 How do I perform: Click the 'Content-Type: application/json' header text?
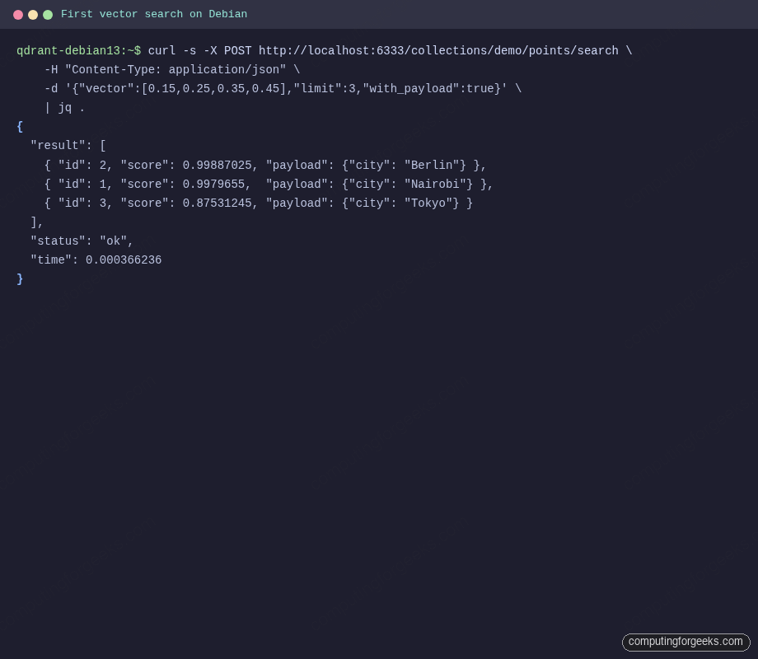coord(175,70)
